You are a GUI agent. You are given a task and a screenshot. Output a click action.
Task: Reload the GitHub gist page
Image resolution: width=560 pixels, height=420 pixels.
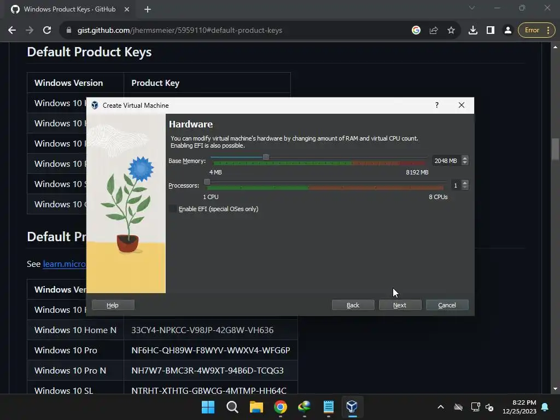pos(47,31)
